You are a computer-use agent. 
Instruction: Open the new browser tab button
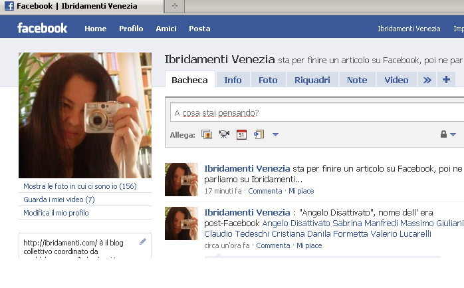(175, 6)
